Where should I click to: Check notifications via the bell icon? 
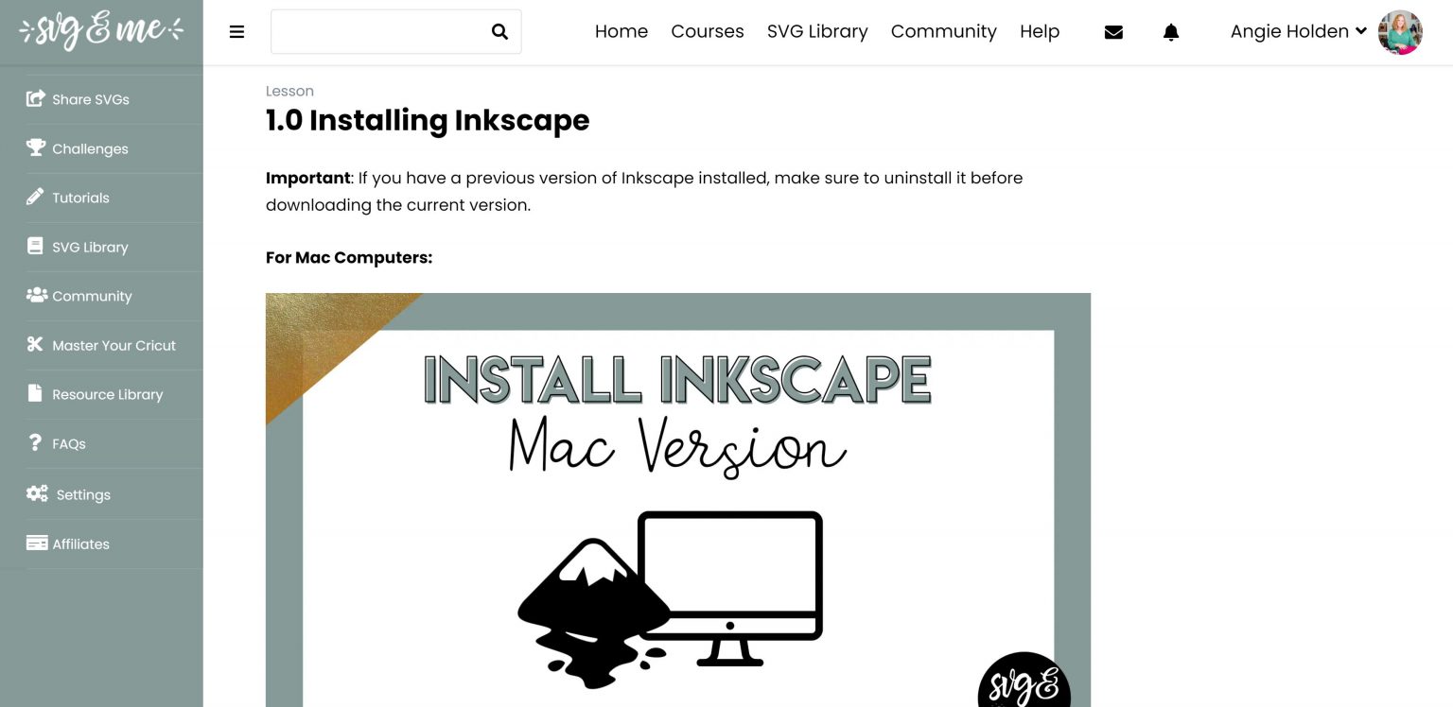coord(1170,31)
